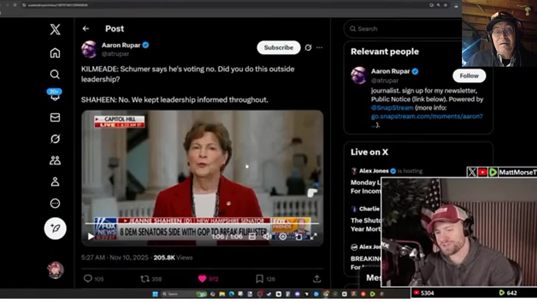Open File Explorer on taskbar

(222, 294)
